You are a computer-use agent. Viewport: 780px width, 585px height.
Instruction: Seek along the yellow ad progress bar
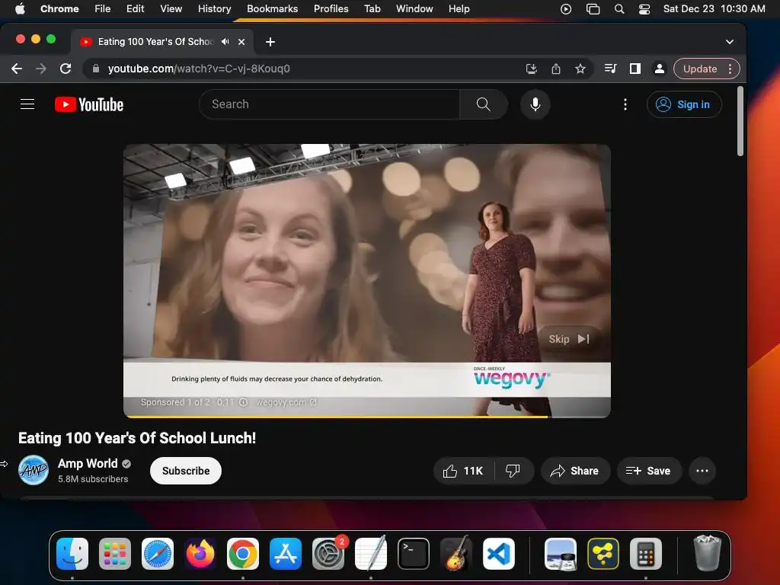(x=367, y=417)
